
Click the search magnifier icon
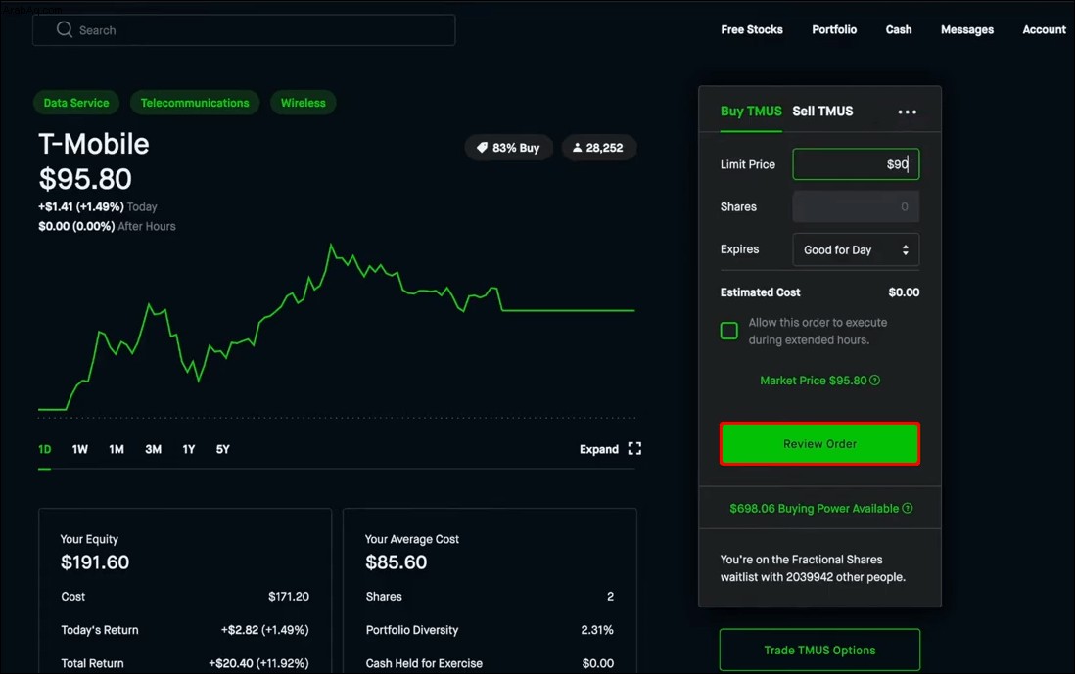[x=65, y=29]
